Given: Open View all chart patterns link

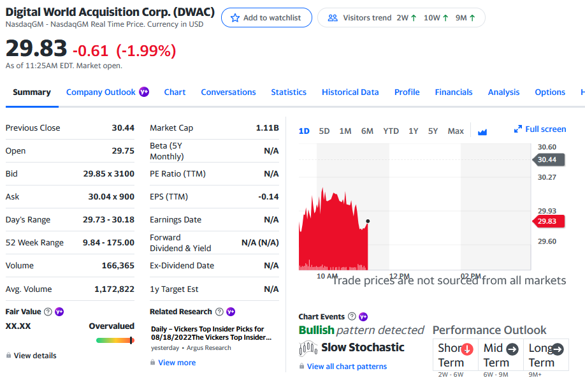Looking at the screenshot, I should [x=347, y=367].
